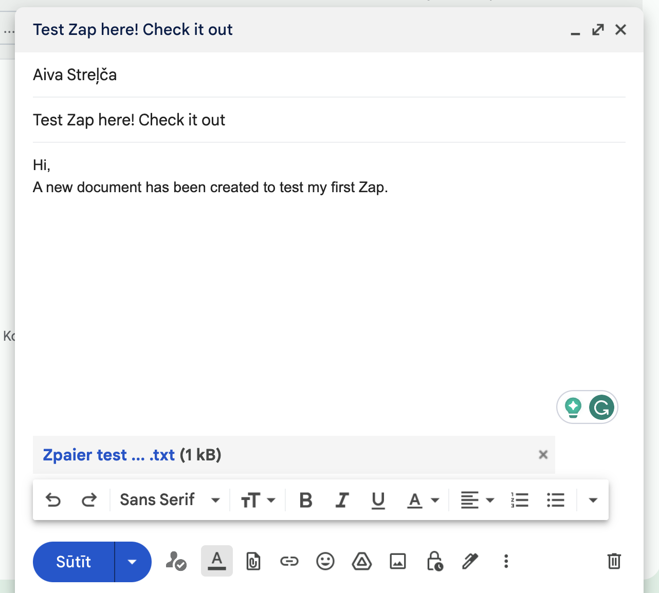Open the more formatting options menu
This screenshot has width=659, height=593.
(x=593, y=499)
